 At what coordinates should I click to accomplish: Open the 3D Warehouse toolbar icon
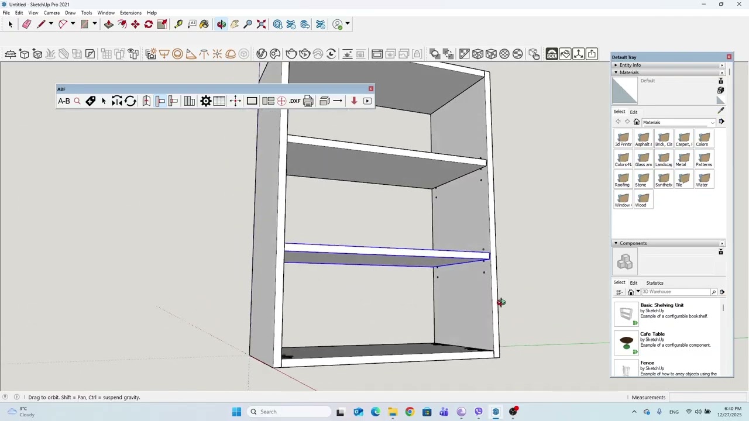278,24
